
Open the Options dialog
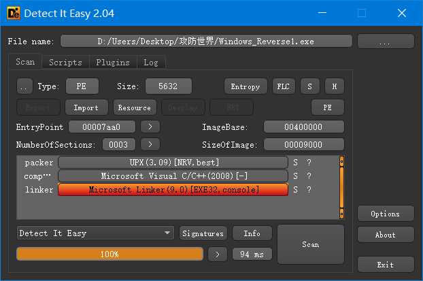click(x=386, y=214)
